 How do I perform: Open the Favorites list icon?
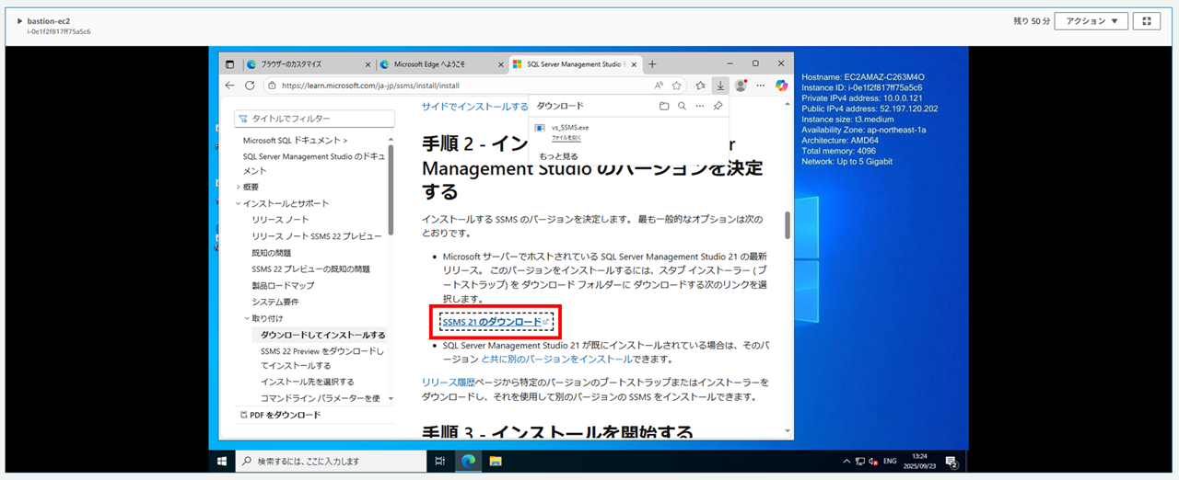(x=701, y=85)
